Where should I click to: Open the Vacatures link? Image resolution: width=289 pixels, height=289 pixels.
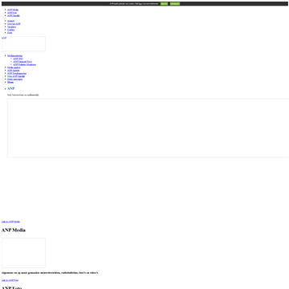tap(11, 26)
